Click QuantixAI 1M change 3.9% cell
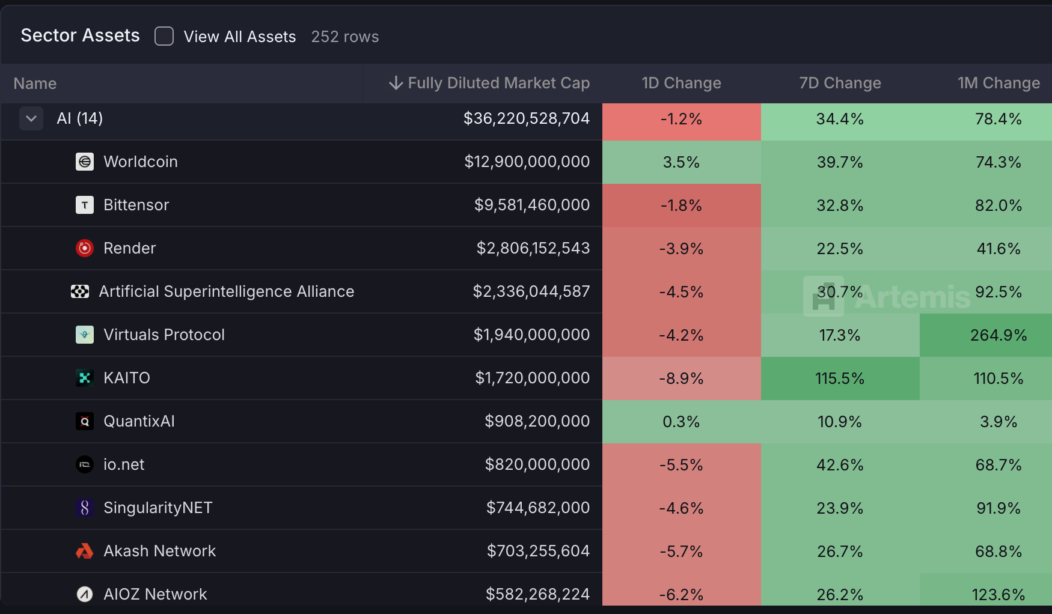This screenshot has width=1052, height=614. 986,422
